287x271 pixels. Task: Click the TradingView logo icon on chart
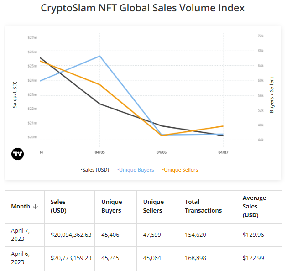click(x=18, y=154)
